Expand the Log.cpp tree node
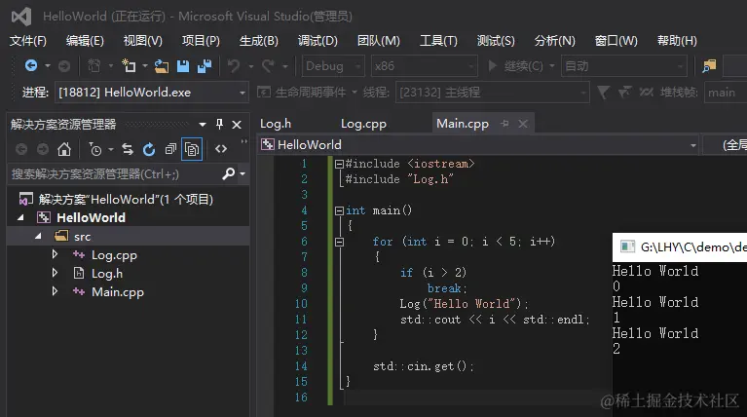This screenshot has width=747, height=417. coord(55,254)
